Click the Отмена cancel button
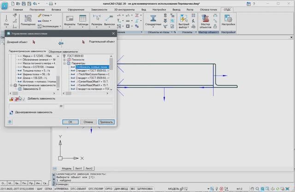The width and height of the screenshot is (295, 192). pyautogui.click(x=88, y=122)
